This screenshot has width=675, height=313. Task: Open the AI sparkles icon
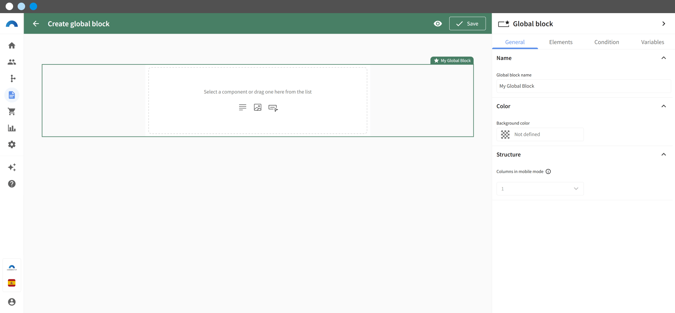pyautogui.click(x=12, y=167)
